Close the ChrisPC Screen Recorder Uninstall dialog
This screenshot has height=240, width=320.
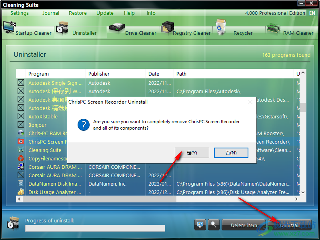(250, 102)
